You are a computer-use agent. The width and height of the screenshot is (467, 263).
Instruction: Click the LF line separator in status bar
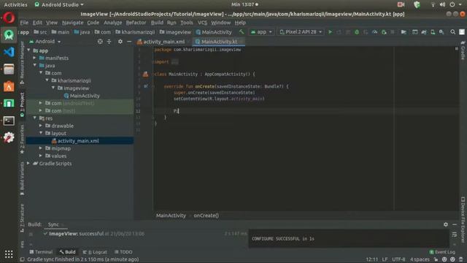point(385,259)
